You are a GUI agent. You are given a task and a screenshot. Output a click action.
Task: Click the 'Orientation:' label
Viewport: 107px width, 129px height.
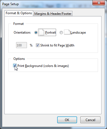click(x=22, y=33)
